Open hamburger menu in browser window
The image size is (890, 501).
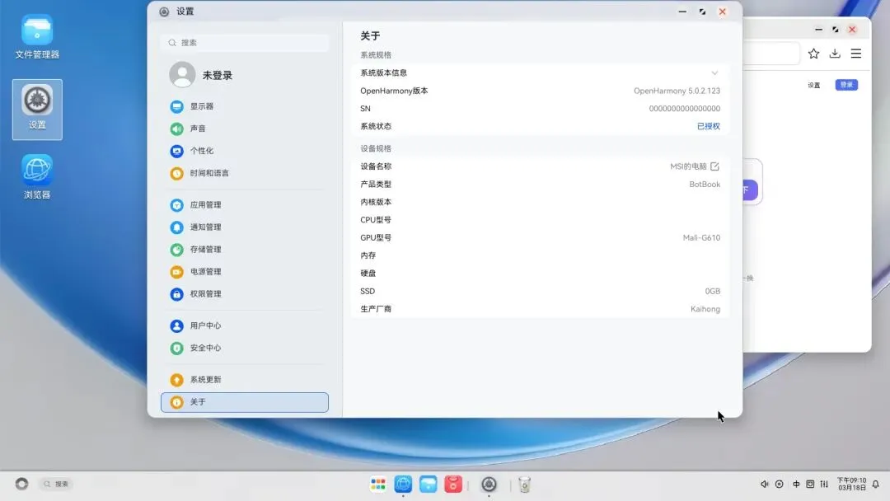pos(856,54)
